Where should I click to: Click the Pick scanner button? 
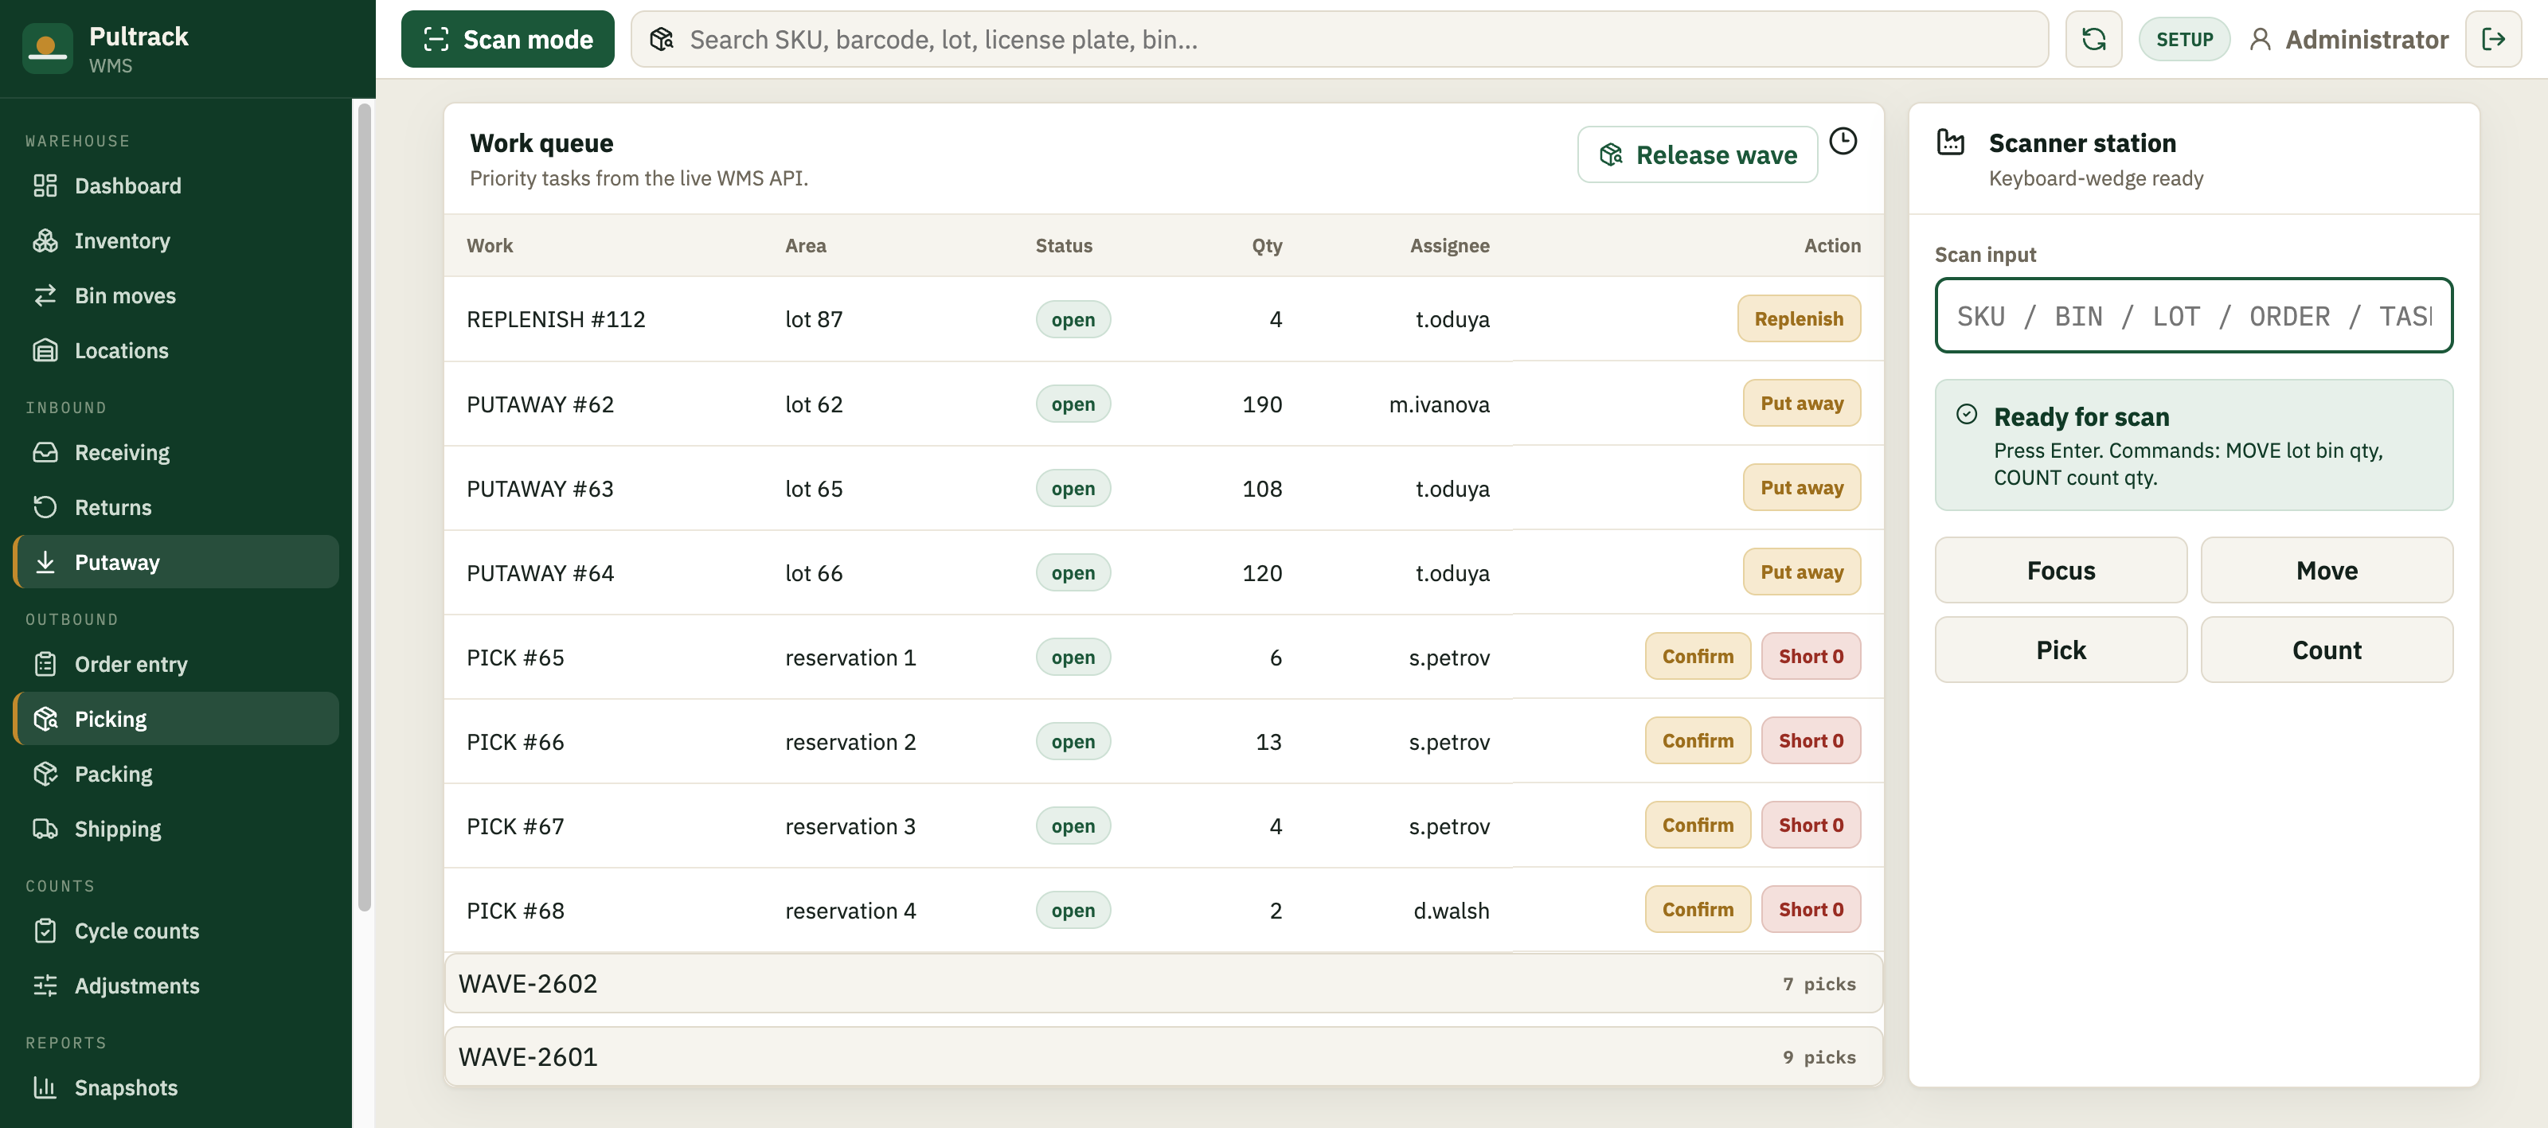[x=2061, y=650]
